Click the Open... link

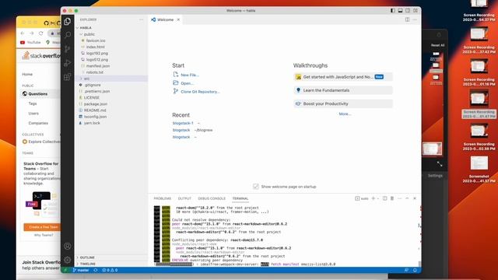[x=187, y=83]
